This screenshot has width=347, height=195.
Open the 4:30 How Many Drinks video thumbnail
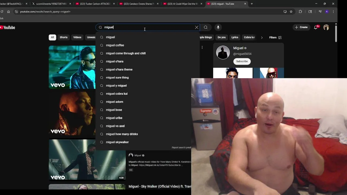87,160
